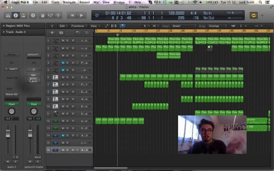Viewport: 274px width, 171px height.
Task: Click the Gain plugin slot
Action: (34, 75)
